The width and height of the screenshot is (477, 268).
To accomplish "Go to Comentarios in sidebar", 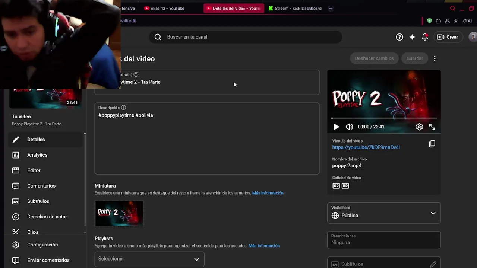I will pos(45,186).
